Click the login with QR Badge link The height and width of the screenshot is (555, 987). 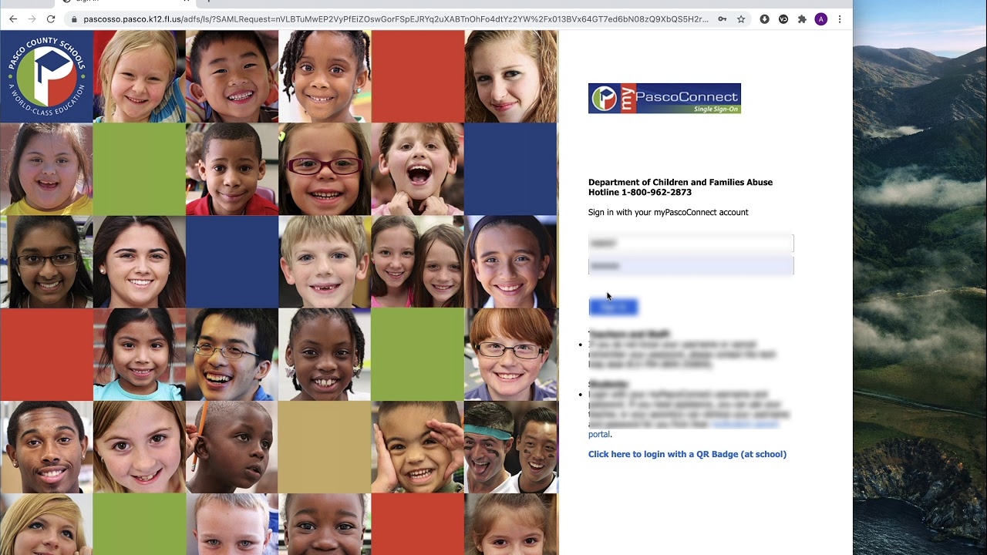tap(686, 454)
